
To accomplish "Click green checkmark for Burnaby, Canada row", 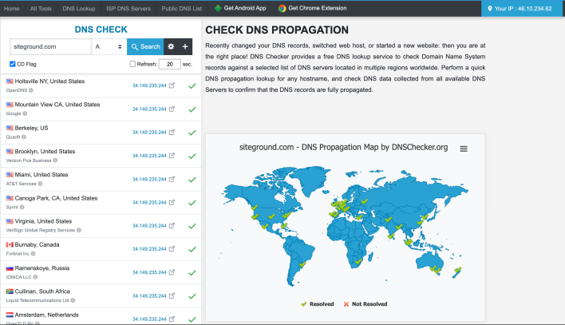I will (x=192, y=249).
